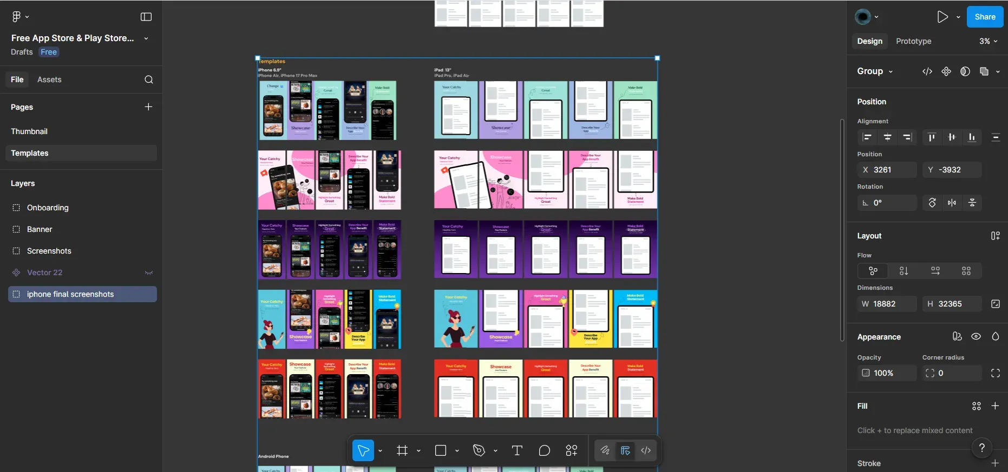Click the Share button
The height and width of the screenshot is (472, 1008).
tap(985, 17)
